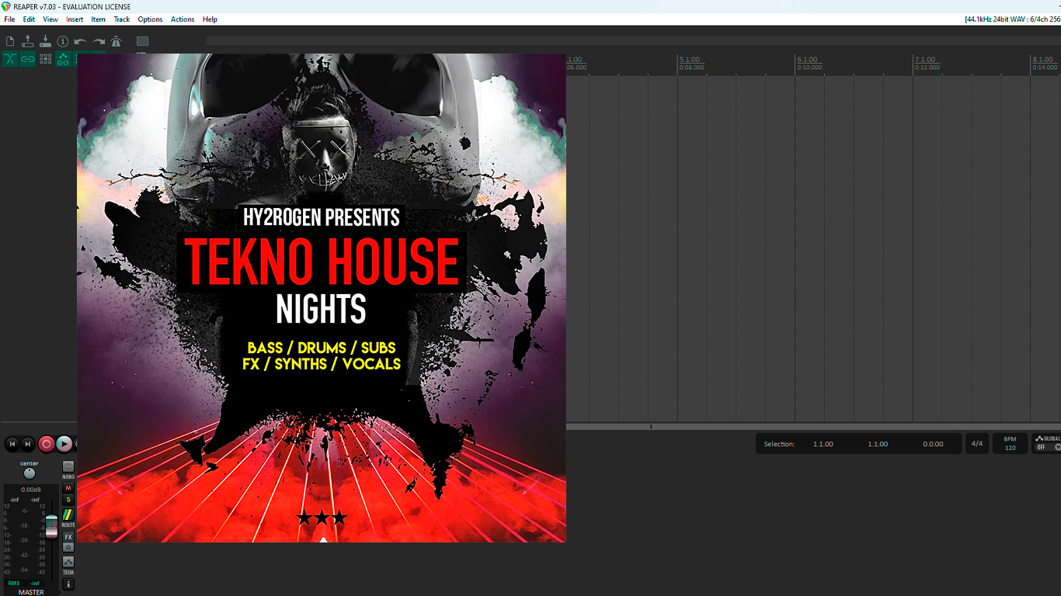This screenshot has height=596, width=1061.
Task: Open the Track menu
Action: pos(122,19)
